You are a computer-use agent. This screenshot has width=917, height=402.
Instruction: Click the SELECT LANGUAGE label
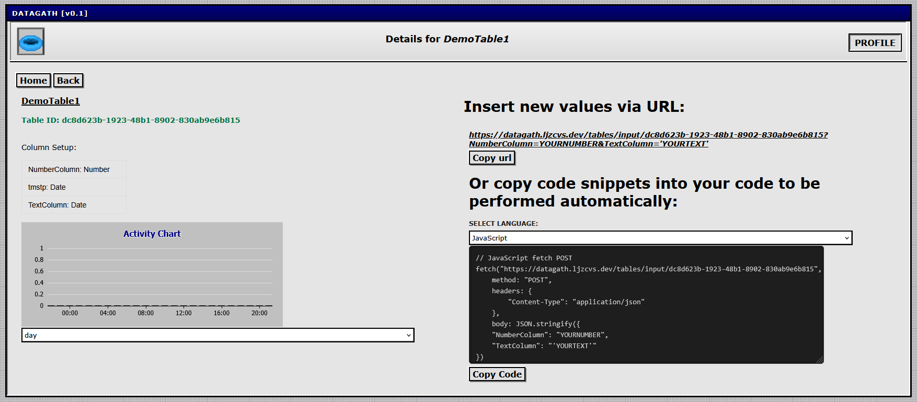503,224
